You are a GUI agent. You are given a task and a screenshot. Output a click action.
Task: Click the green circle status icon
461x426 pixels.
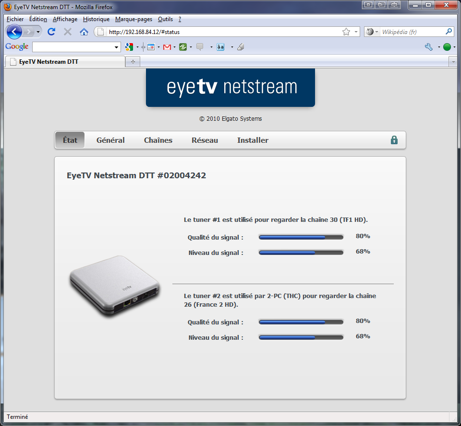tap(447, 47)
